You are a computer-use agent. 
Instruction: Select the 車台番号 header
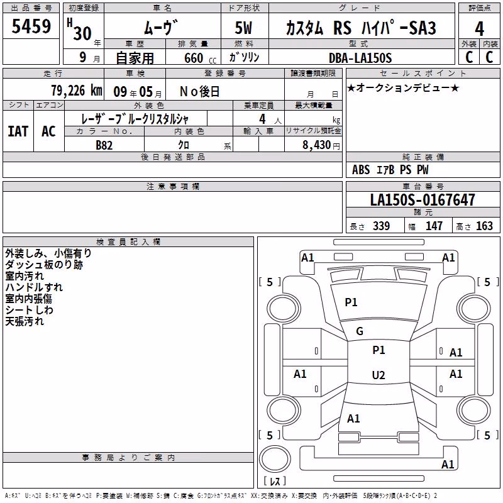pyautogui.click(x=423, y=186)
